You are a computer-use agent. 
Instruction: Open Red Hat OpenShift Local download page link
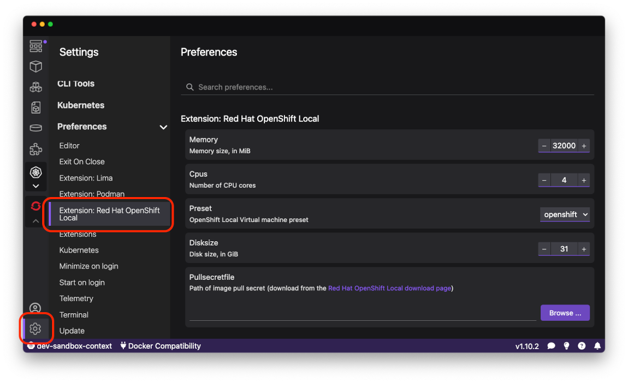pos(389,288)
